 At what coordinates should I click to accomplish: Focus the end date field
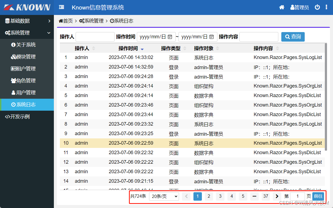198,37
